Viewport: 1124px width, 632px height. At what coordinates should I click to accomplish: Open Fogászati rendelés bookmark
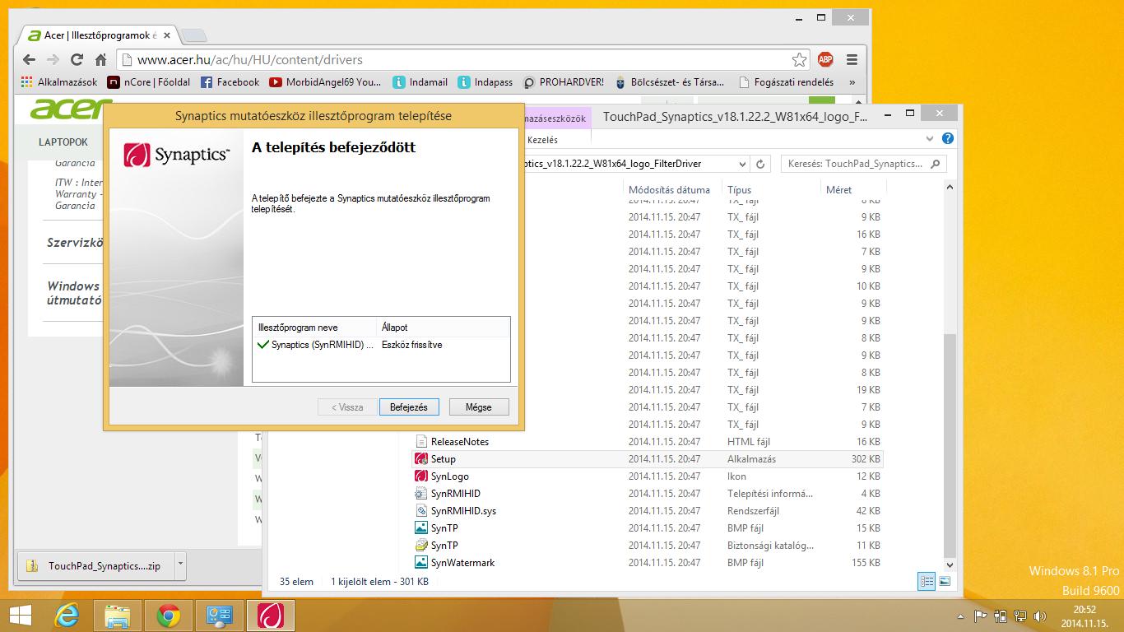point(787,82)
